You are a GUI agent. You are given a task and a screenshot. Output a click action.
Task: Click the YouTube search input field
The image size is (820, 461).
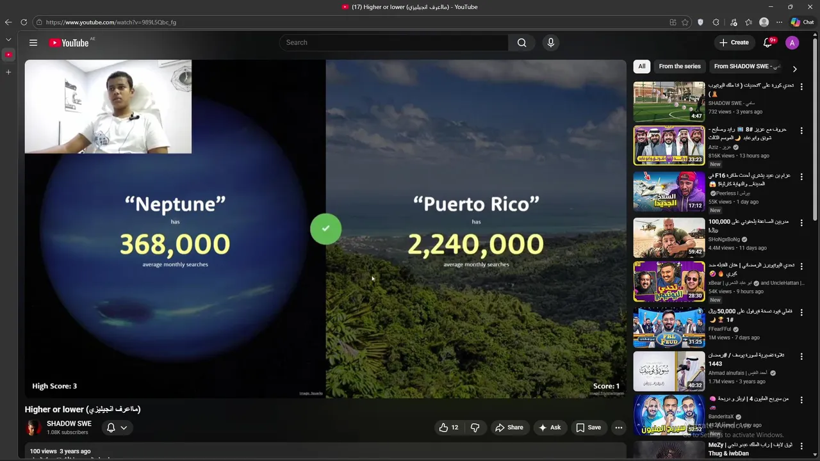[x=394, y=43]
